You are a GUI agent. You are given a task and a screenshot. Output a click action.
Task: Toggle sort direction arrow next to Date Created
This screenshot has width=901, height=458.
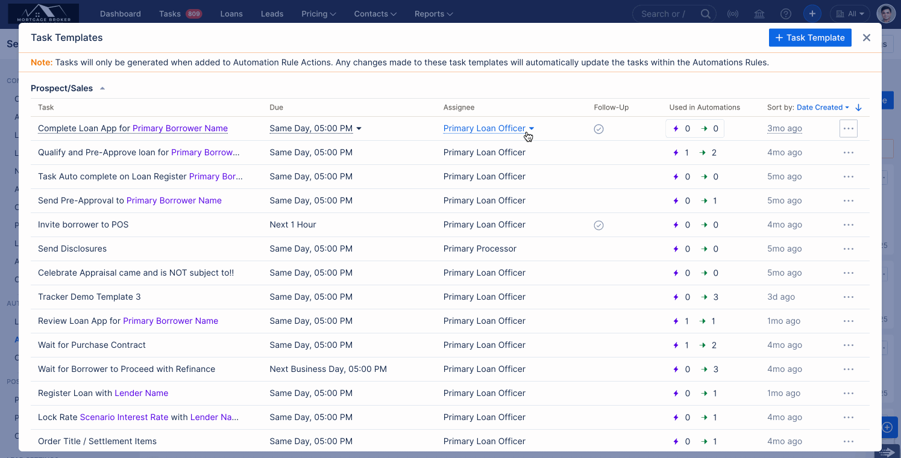point(859,107)
